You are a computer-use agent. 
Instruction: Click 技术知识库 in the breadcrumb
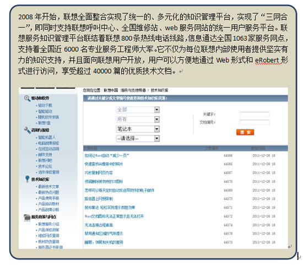point(159,90)
